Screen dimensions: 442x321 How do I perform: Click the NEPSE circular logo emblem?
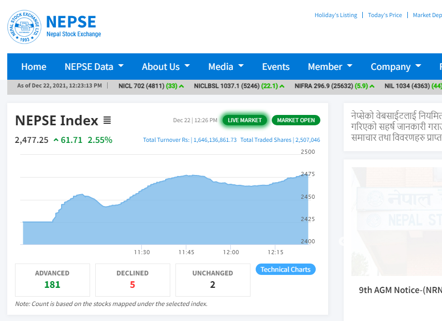(x=24, y=27)
